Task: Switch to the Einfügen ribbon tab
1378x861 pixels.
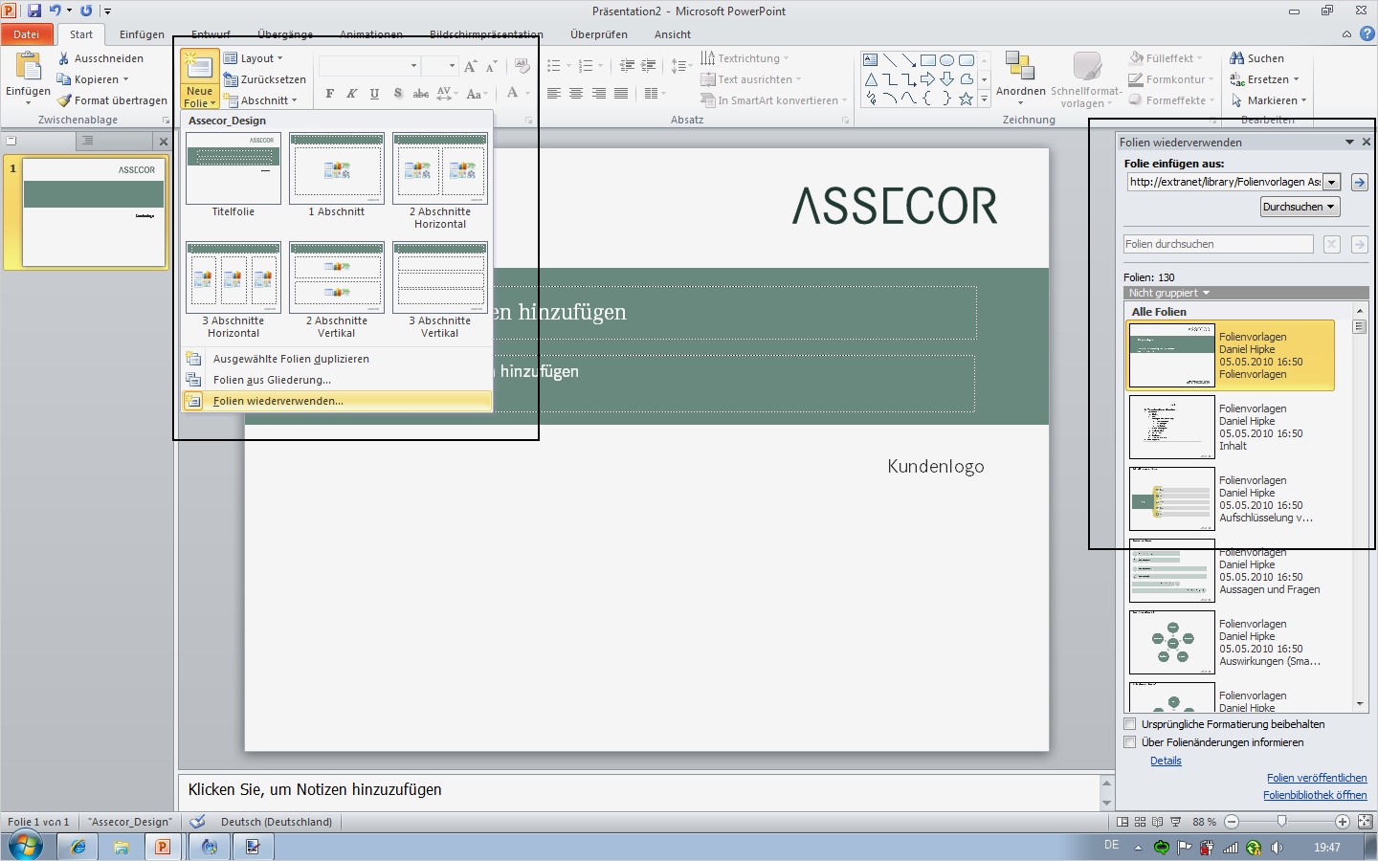Action: [x=141, y=33]
